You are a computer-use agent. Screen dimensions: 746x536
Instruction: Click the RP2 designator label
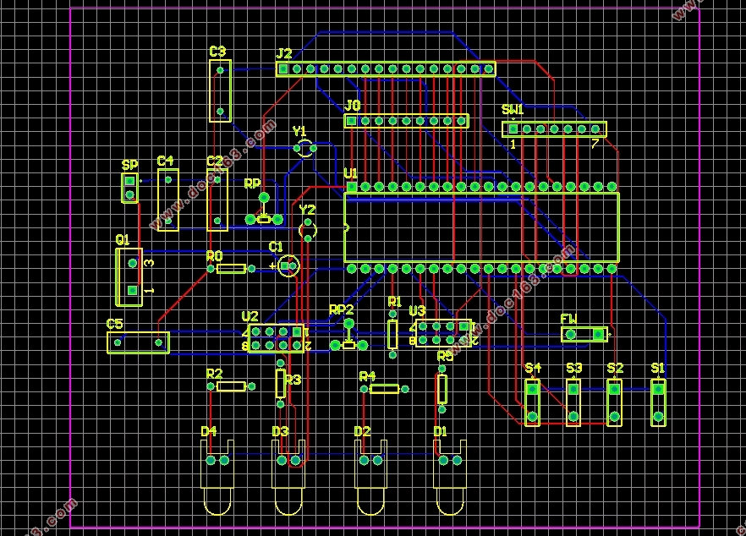pyautogui.click(x=342, y=309)
